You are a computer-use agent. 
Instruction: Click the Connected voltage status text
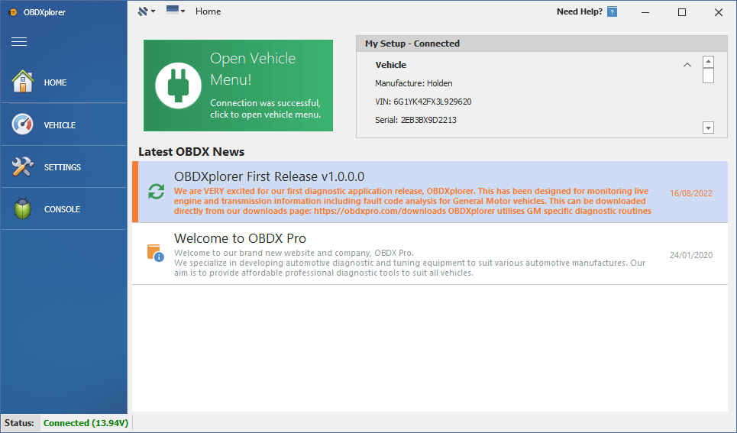(x=86, y=423)
